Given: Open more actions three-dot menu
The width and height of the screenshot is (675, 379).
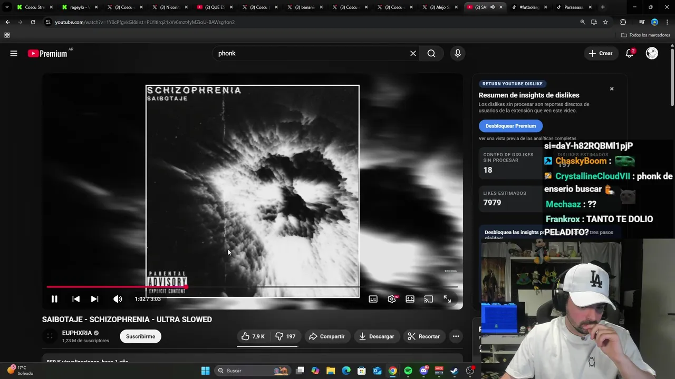Looking at the screenshot, I should click(456, 336).
